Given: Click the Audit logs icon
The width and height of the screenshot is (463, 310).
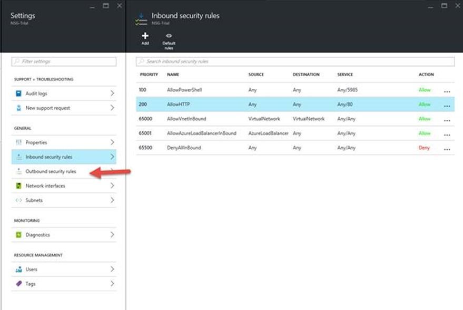Looking at the screenshot, I should (18, 94).
